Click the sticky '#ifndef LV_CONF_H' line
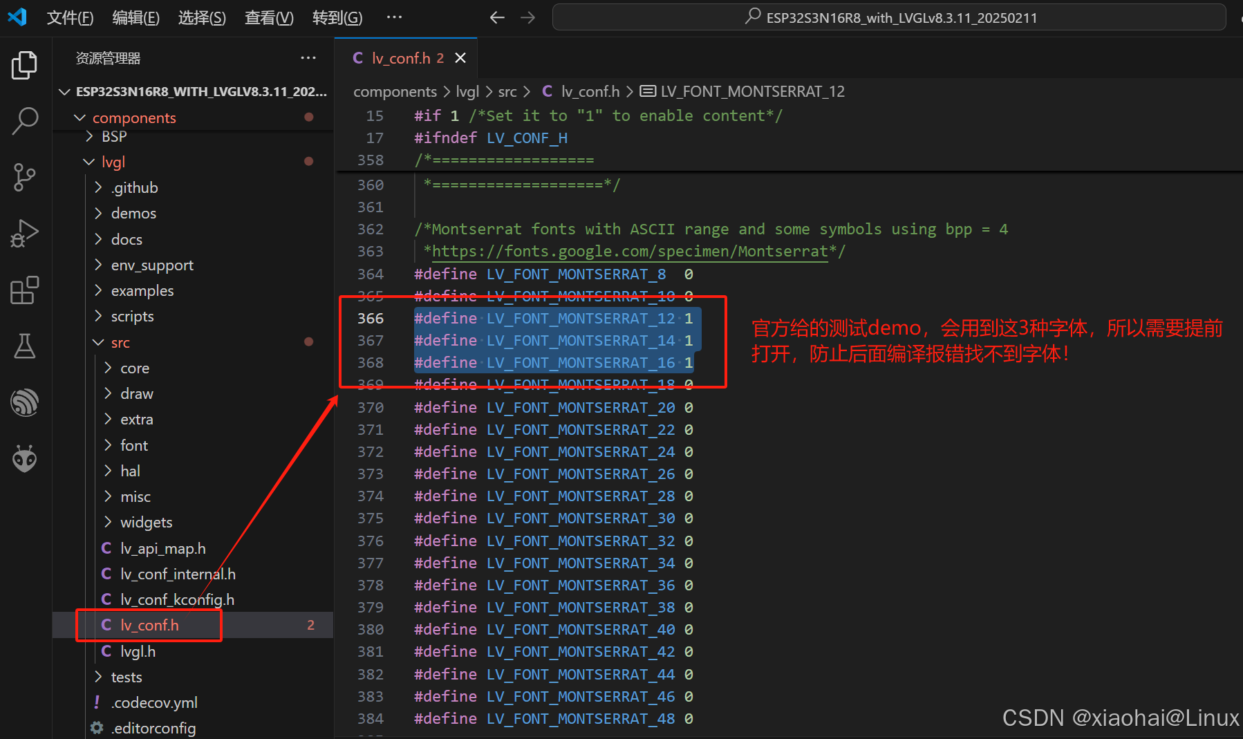The image size is (1243, 739). tap(491, 138)
